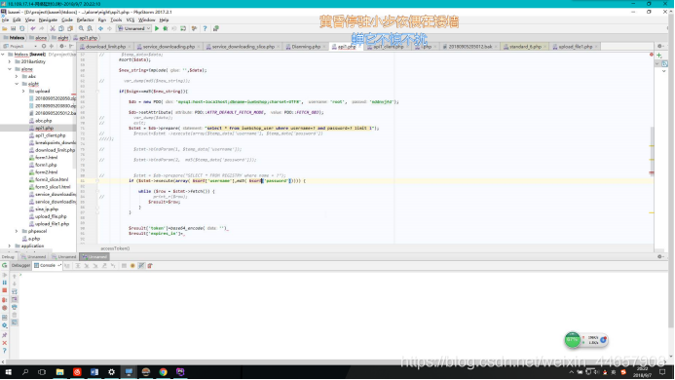Select the highlighted Unnamed debug session tab
Image resolution: width=675 pixels, height=380 pixels.
point(94,257)
